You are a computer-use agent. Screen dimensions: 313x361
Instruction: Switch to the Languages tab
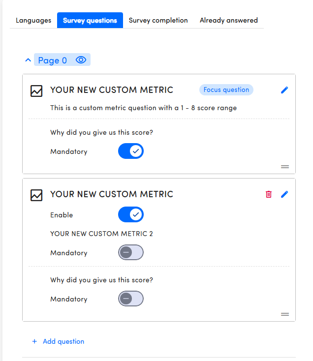click(x=33, y=21)
